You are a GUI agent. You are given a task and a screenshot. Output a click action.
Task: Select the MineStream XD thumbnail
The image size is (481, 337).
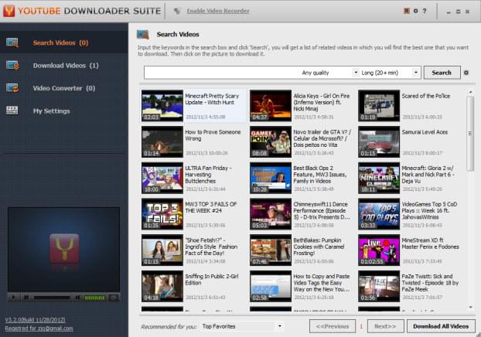379,250
